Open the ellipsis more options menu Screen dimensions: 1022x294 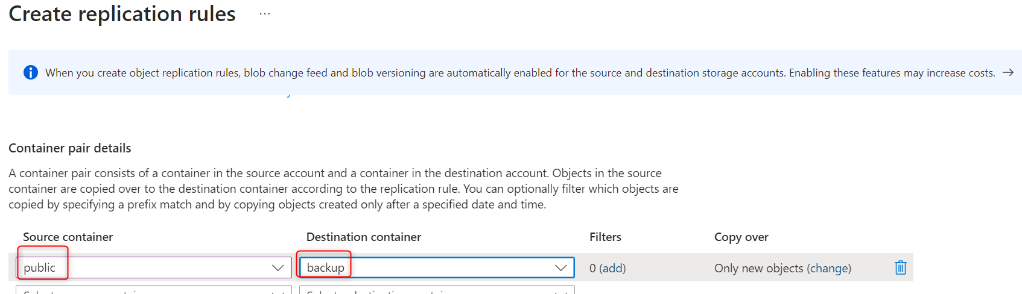click(x=265, y=14)
